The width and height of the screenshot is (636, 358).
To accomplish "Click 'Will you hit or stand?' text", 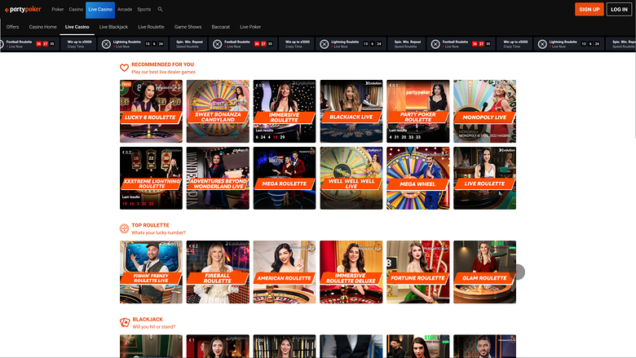I will coord(154,327).
